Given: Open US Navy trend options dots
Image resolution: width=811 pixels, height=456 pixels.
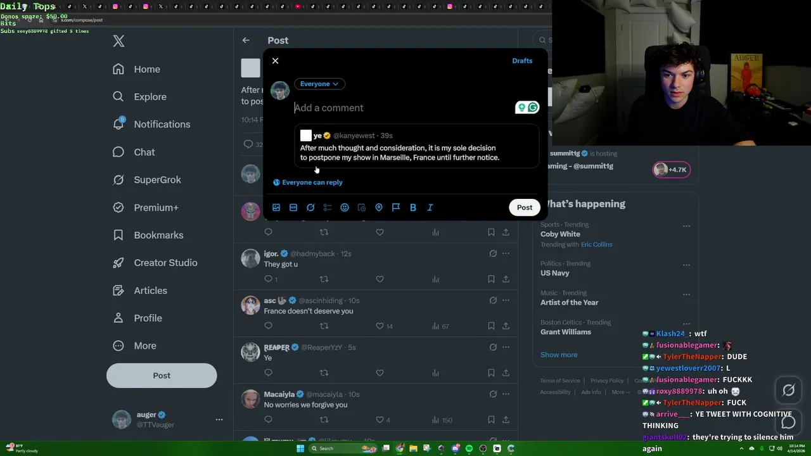Looking at the screenshot, I should (x=686, y=265).
